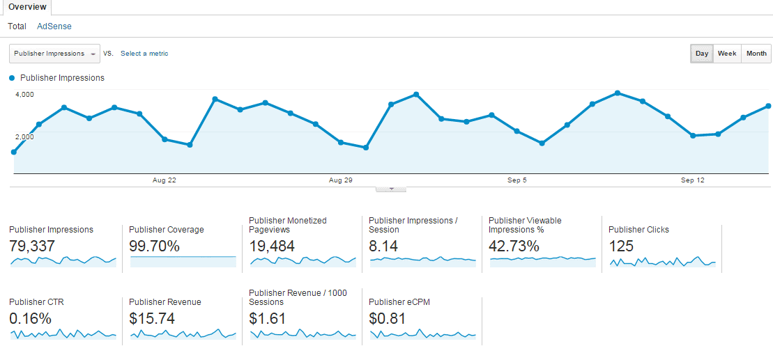Image resolution: width=773 pixels, height=353 pixels.
Task: Click the Publisher Impressions legend dot
Action: (12, 78)
